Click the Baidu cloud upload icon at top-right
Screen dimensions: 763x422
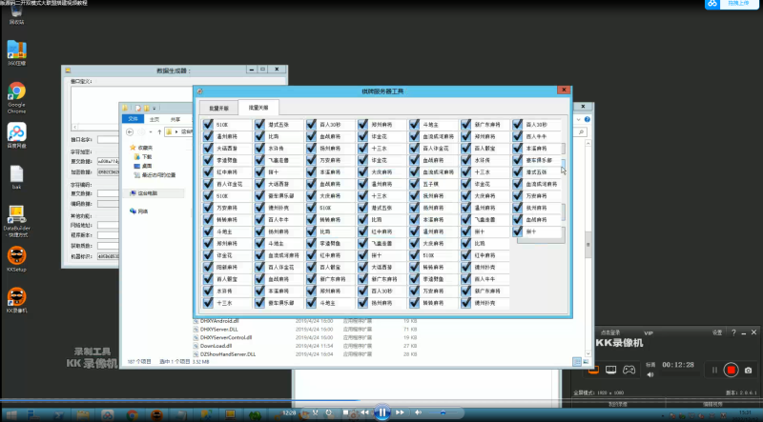point(712,4)
